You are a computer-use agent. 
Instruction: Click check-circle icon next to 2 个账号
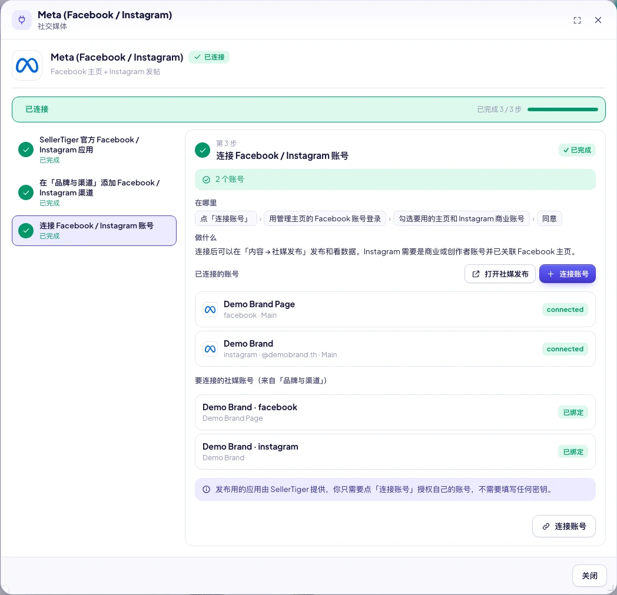point(206,180)
